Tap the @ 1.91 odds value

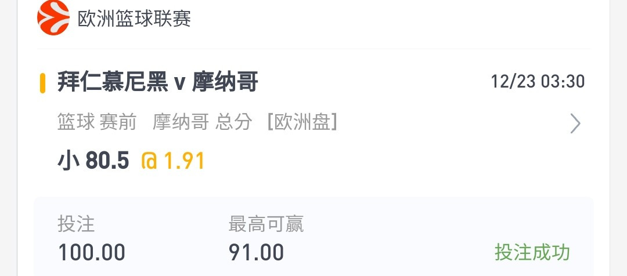tap(173, 161)
